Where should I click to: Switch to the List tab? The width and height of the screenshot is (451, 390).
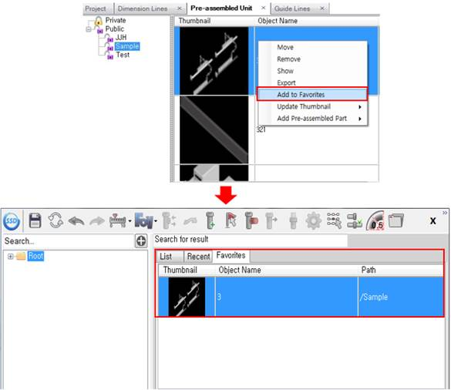click(170, 256)
